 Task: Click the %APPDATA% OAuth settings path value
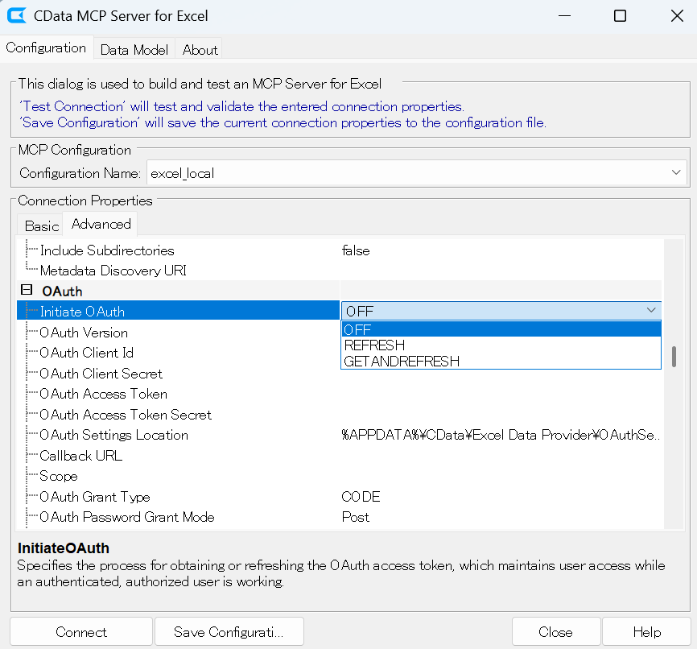(501, 435)
